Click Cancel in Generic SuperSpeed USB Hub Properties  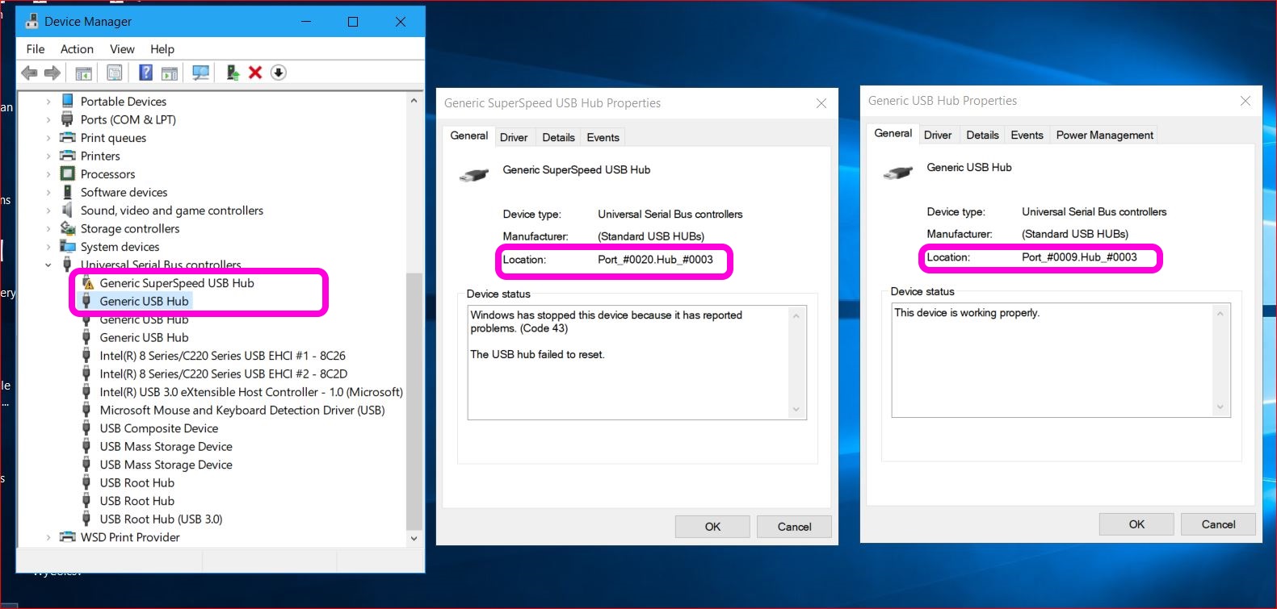point(794,527)
